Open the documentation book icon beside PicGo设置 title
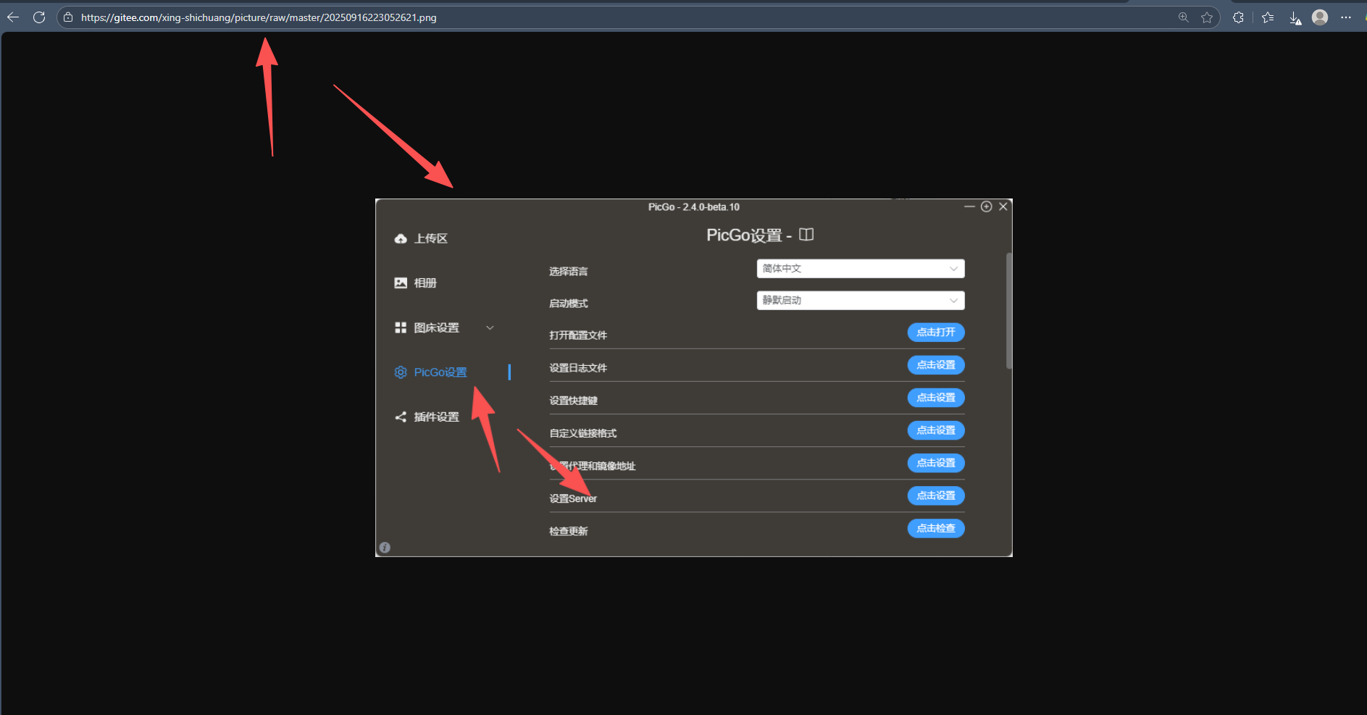Screen dimensions: 1367x715 click(806, 235)
